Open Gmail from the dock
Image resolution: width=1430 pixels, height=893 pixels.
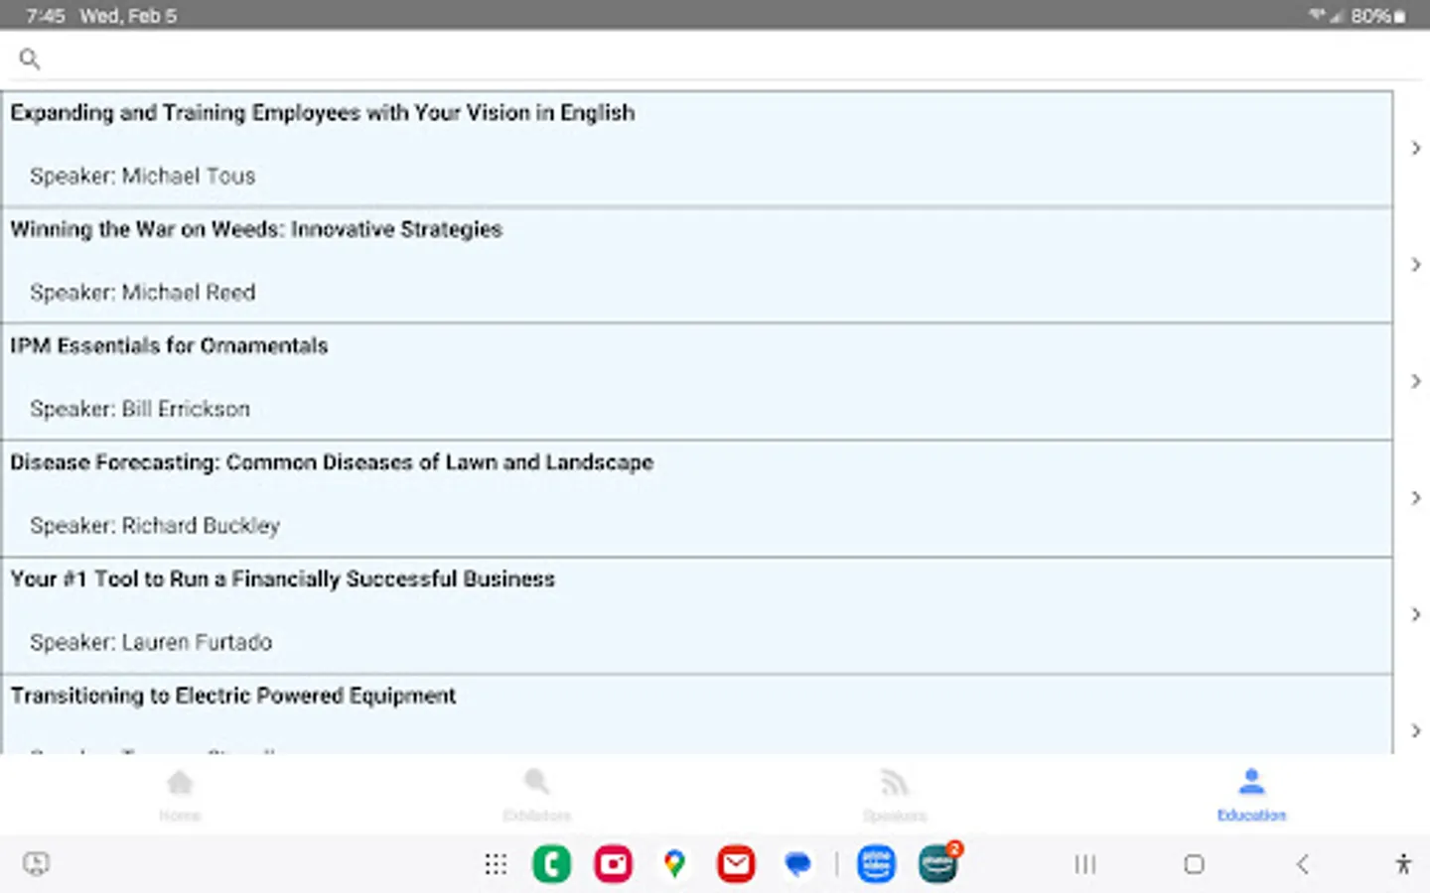735,863
